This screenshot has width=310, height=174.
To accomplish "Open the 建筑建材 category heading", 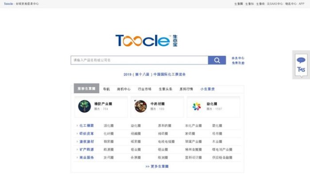I will coord(86,141).
